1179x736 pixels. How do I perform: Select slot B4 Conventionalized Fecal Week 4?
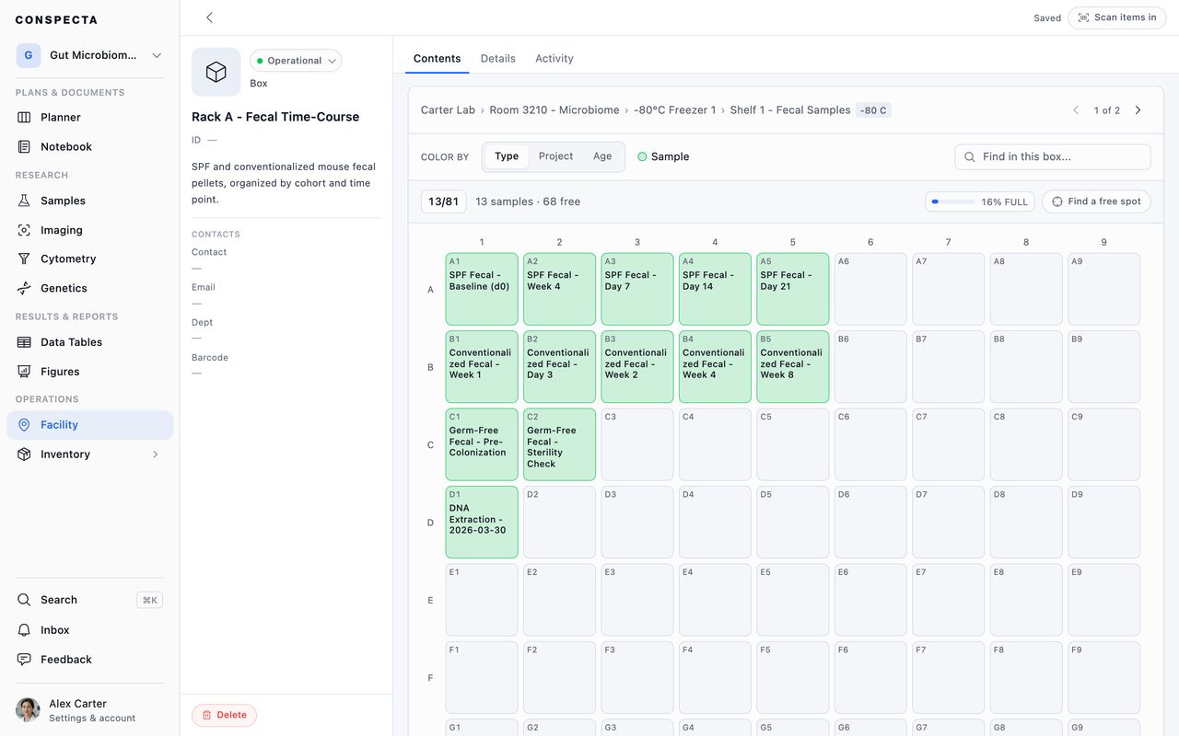715,367
